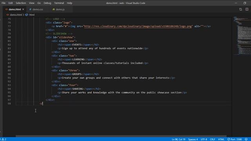Click the LOGO comment on line 75

pos(55,19)
